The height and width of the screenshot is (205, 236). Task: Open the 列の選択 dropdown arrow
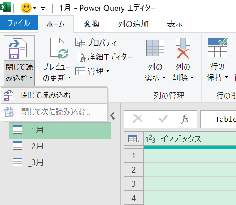(164, 77)
